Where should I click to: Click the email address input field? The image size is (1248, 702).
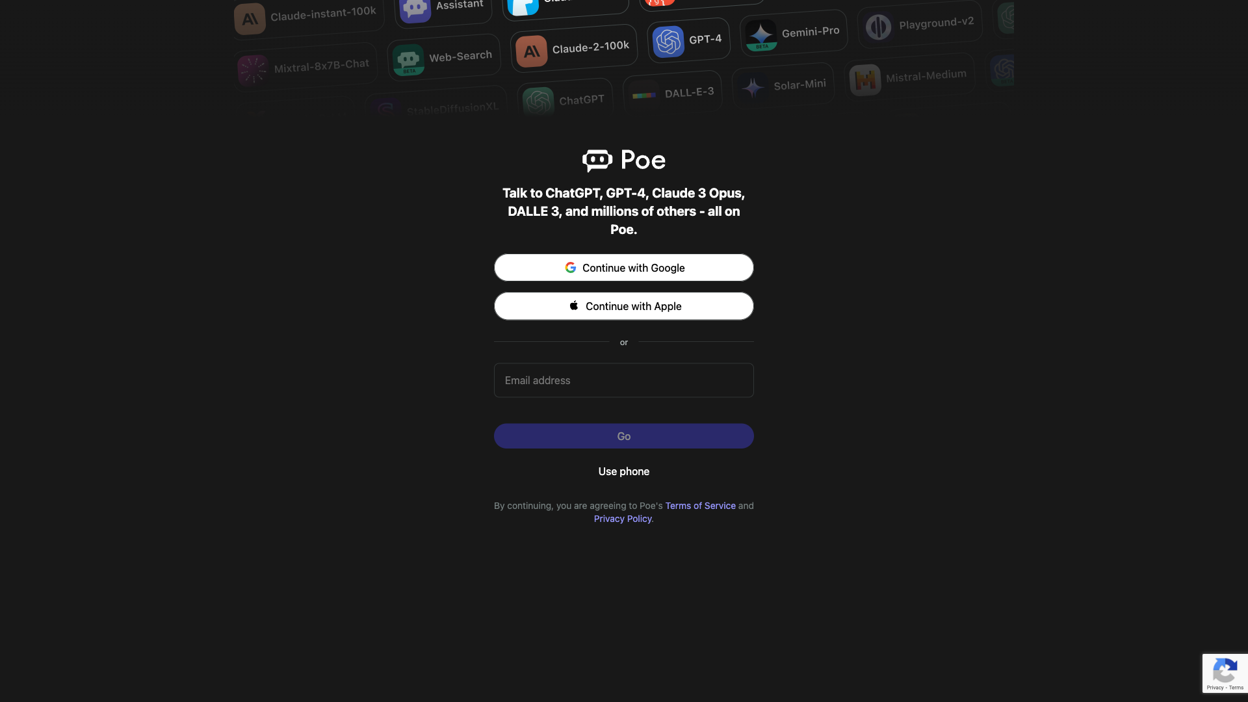click(624, 380)
